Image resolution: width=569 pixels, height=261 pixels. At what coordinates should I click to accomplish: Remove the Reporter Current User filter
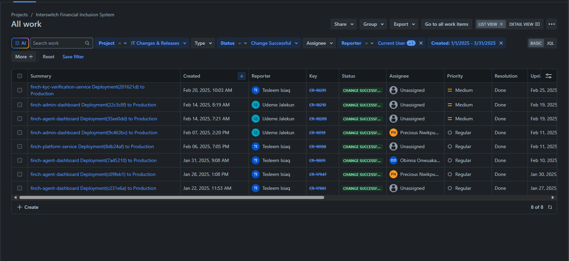click(421, 43)
